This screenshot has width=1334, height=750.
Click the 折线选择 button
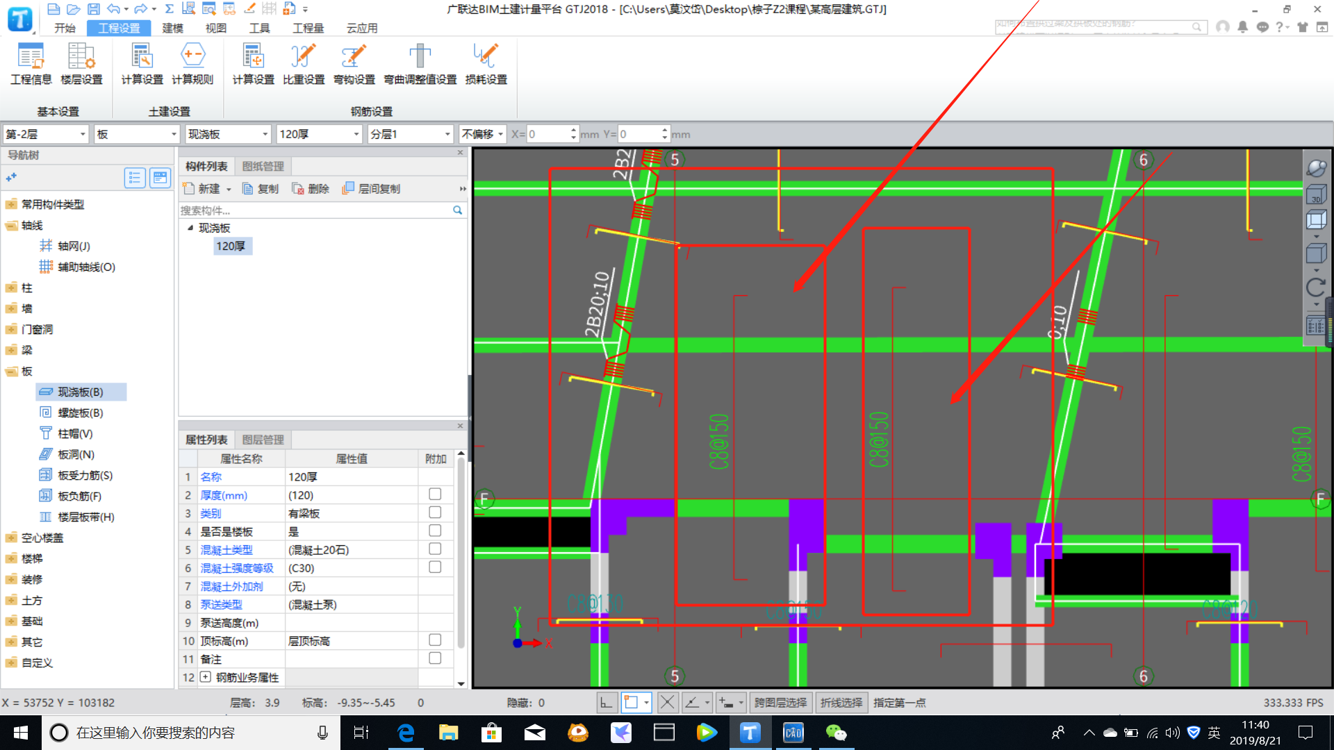coord(841,703)
